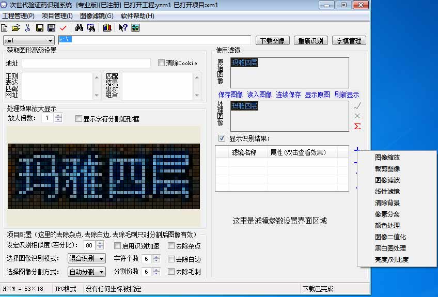438x297 pixels.
Task: Click the bar chart toolbar icon
Action: click(107, 28)
